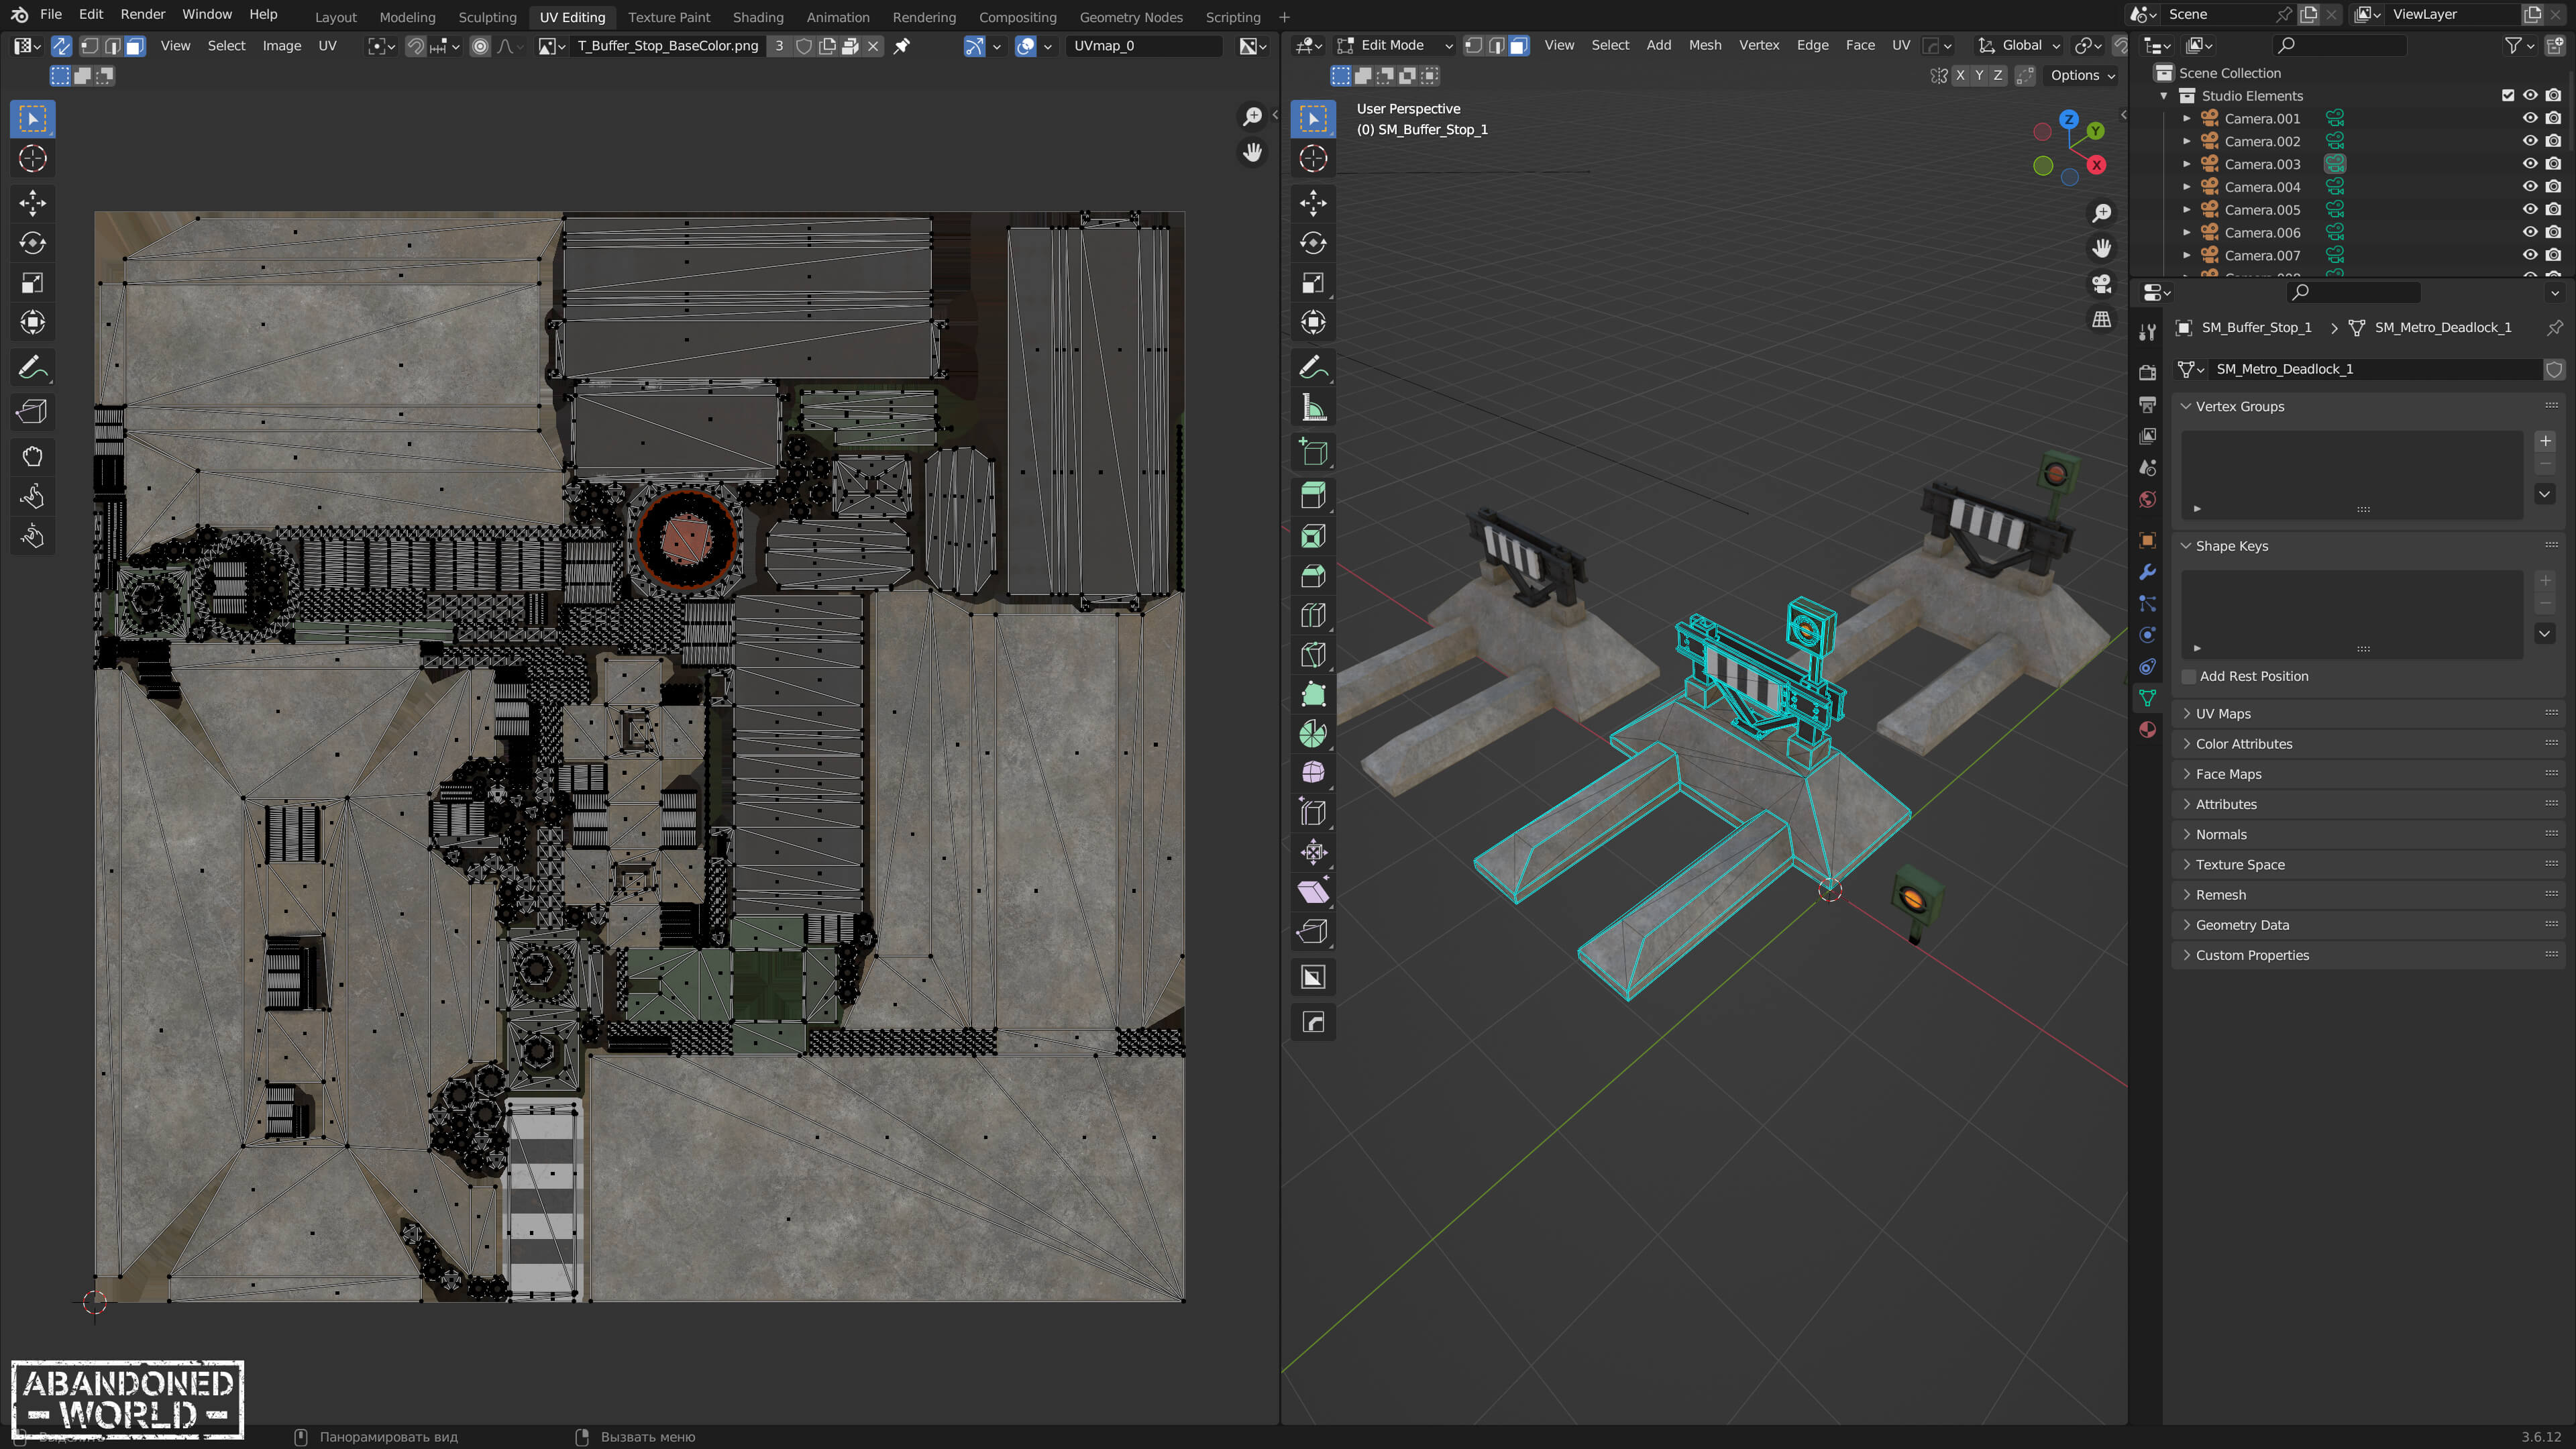
Task: Switch to the Texture Paint workspace tab
Action: tap(668, 17)
